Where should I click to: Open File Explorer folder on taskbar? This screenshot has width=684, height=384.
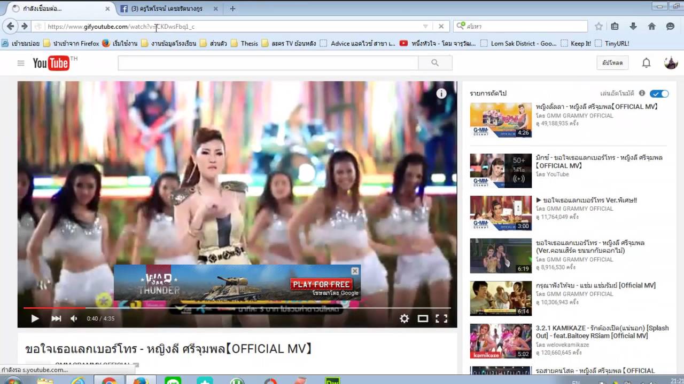[45, 381]
